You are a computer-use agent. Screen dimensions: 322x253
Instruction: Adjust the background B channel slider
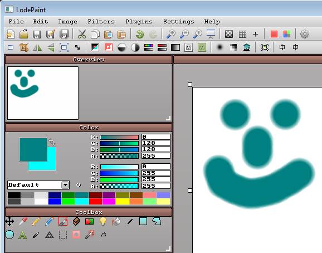coord(119,179)
